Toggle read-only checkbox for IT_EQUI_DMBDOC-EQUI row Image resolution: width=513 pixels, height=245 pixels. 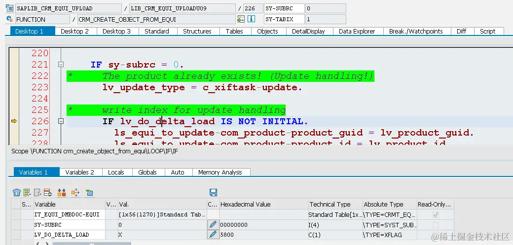436,215
